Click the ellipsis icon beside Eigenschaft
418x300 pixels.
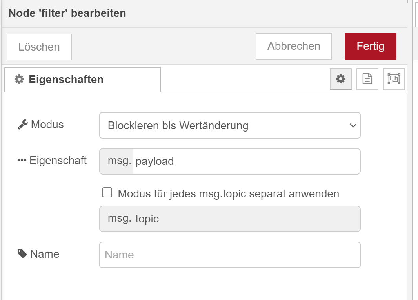click(x=22, y=161)
